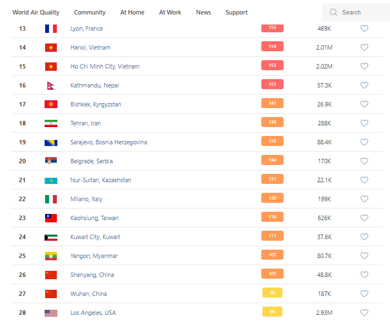Open Tehran, Iran city link

click(x=85, y=123)
